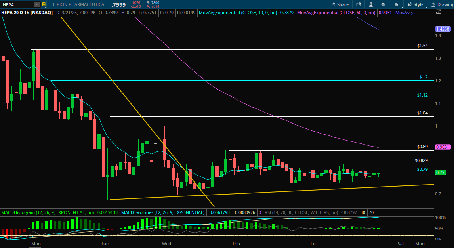Viewport: 454px width, 248px height.
Task: Open the 1h timeframe dropdown
Action: click(397, 4)
